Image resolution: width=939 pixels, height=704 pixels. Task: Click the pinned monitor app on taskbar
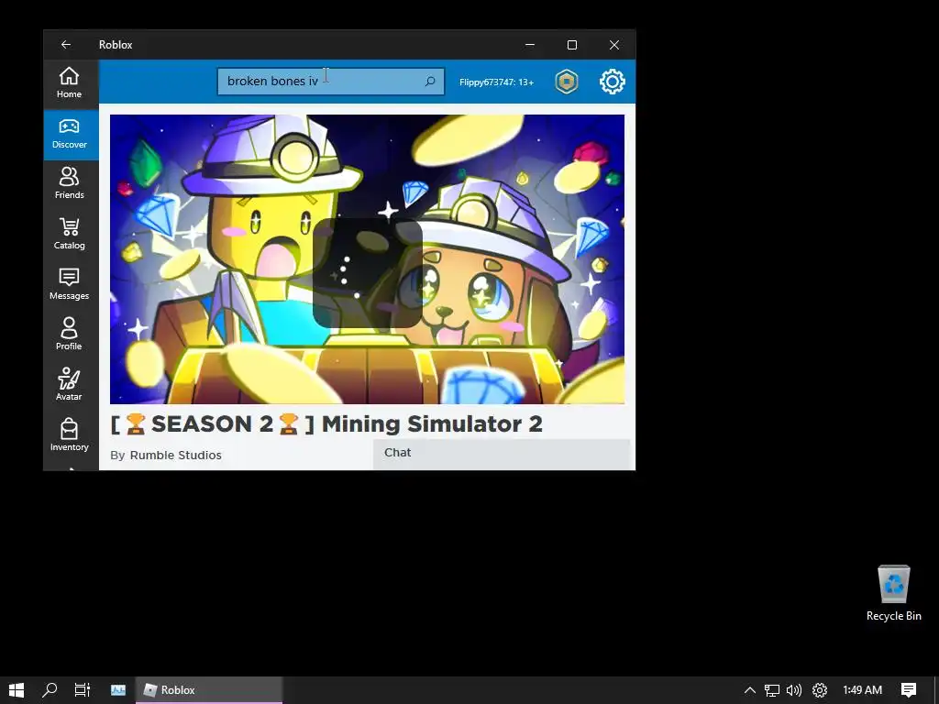coord(118,689)
